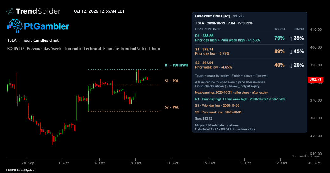Click 'Calculated Oct 12 00:54 ET' line
The height and width of the screenshot is (173, 330).
pos(225,129)
